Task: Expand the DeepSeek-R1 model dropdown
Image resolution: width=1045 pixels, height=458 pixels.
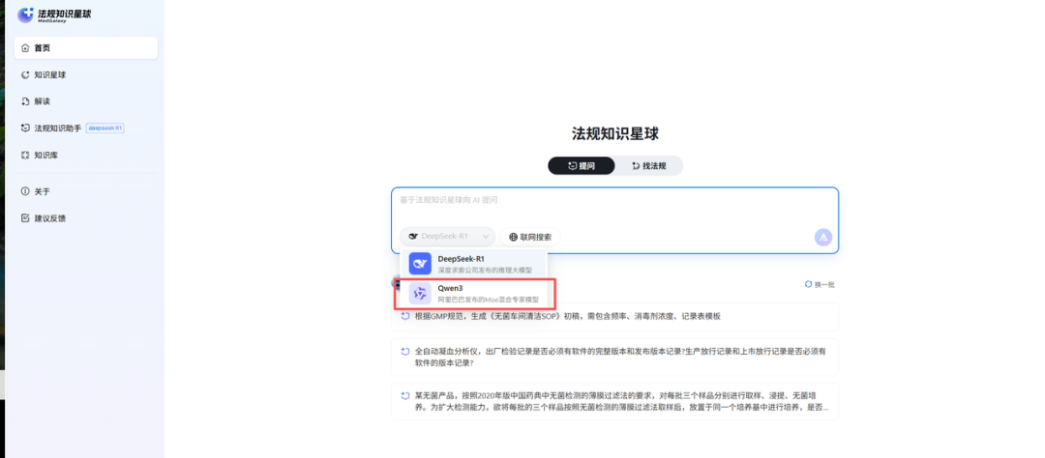Action: pyautogui.click(x=447, y=237)
